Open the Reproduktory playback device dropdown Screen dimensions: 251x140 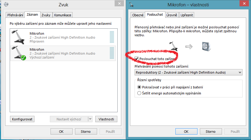189,72
